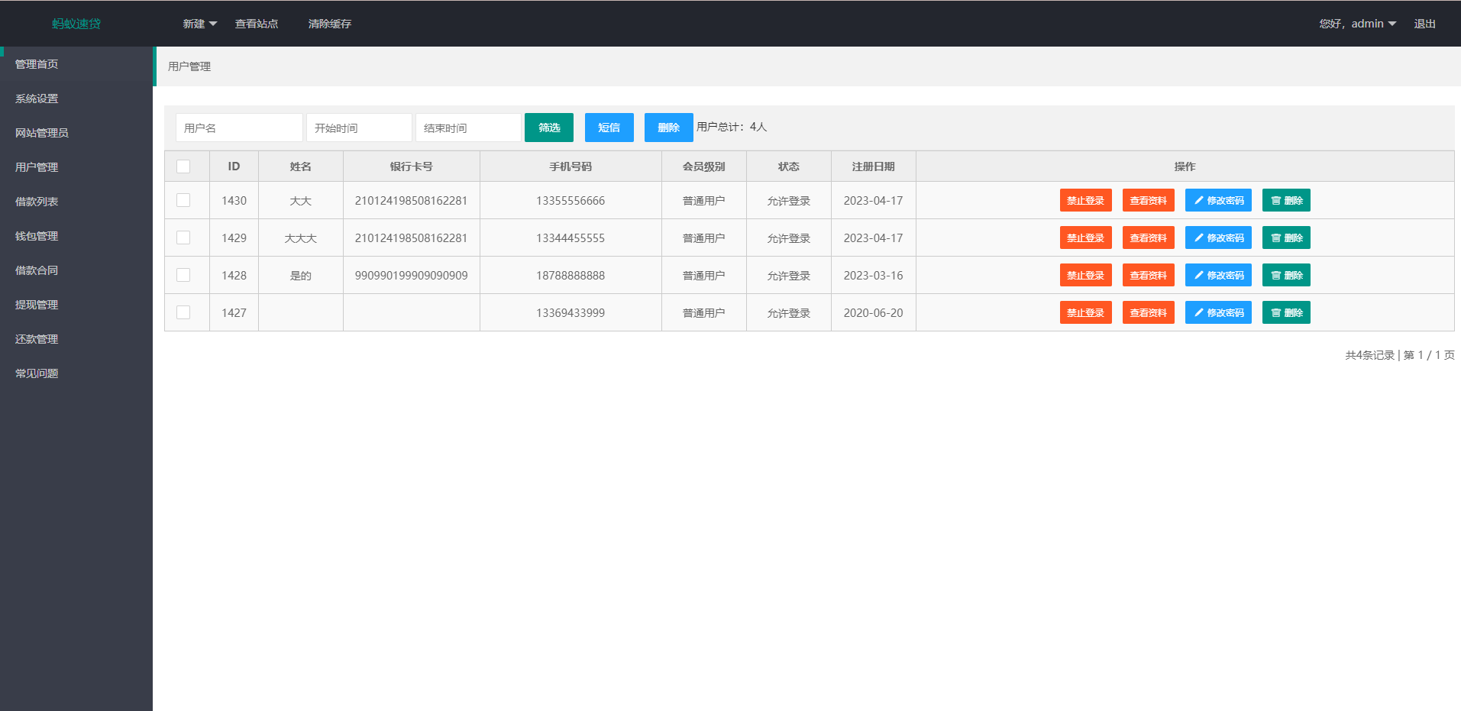Expand the 新建 dropdown menu
Screen dimensions: 1461x711
pos(199,24)
